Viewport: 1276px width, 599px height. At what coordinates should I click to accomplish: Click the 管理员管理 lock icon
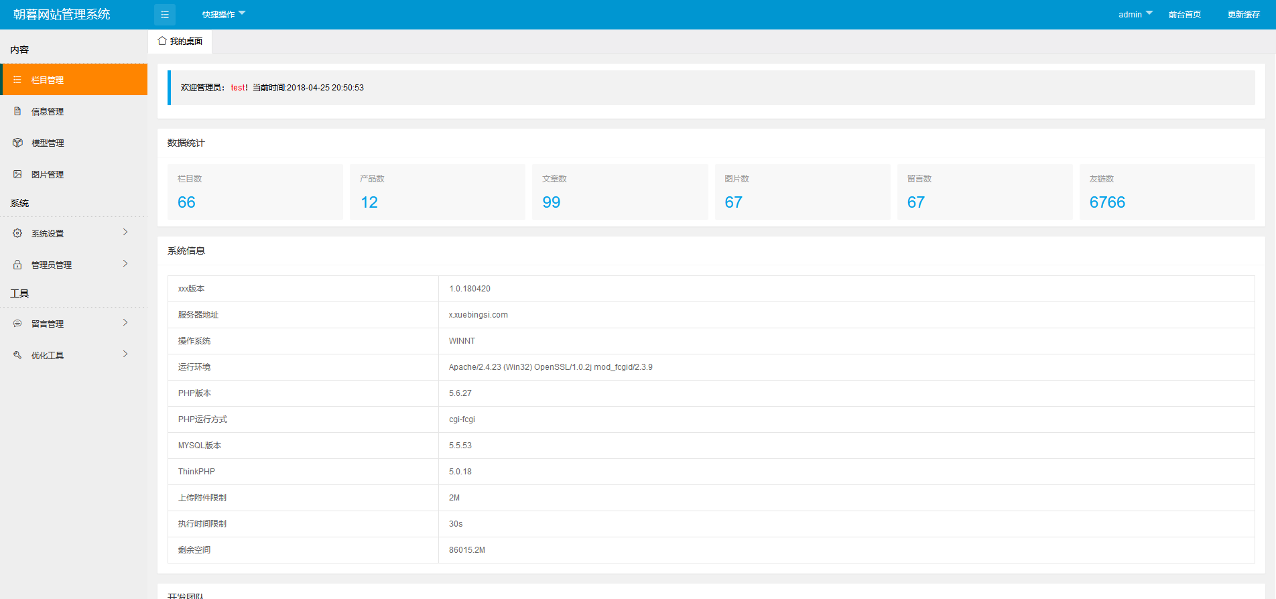tap(17, 265)
